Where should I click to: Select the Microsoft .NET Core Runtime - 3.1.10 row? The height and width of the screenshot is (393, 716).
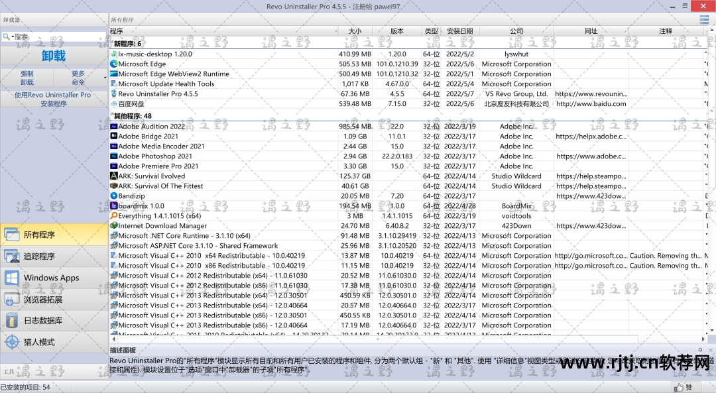pos(408,235)
